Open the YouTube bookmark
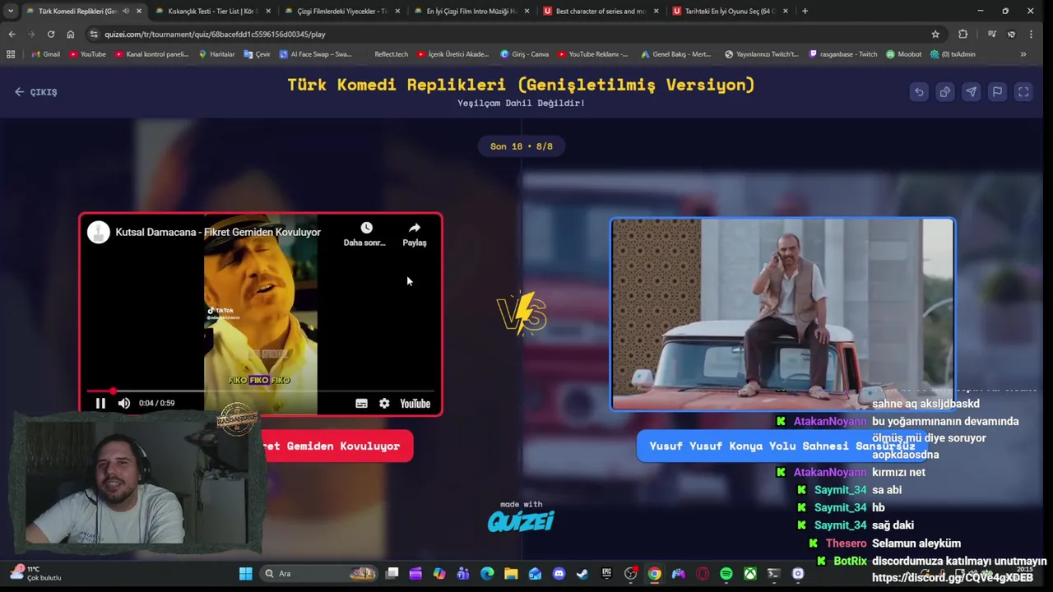1053x592 pixels. tap(87, 54)
